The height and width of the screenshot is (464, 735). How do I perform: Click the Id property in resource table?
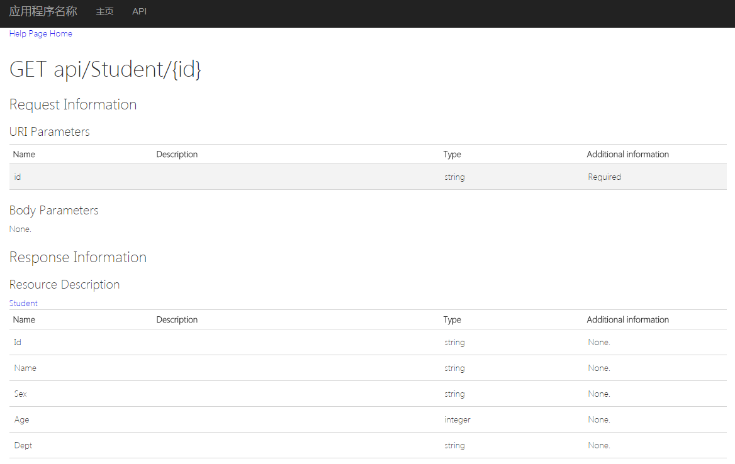18,343
